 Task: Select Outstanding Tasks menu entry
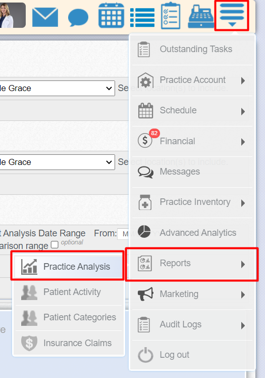[192, 50]
